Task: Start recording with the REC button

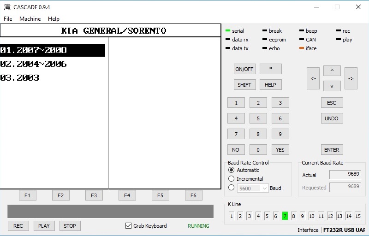Action: pos(18,226)
